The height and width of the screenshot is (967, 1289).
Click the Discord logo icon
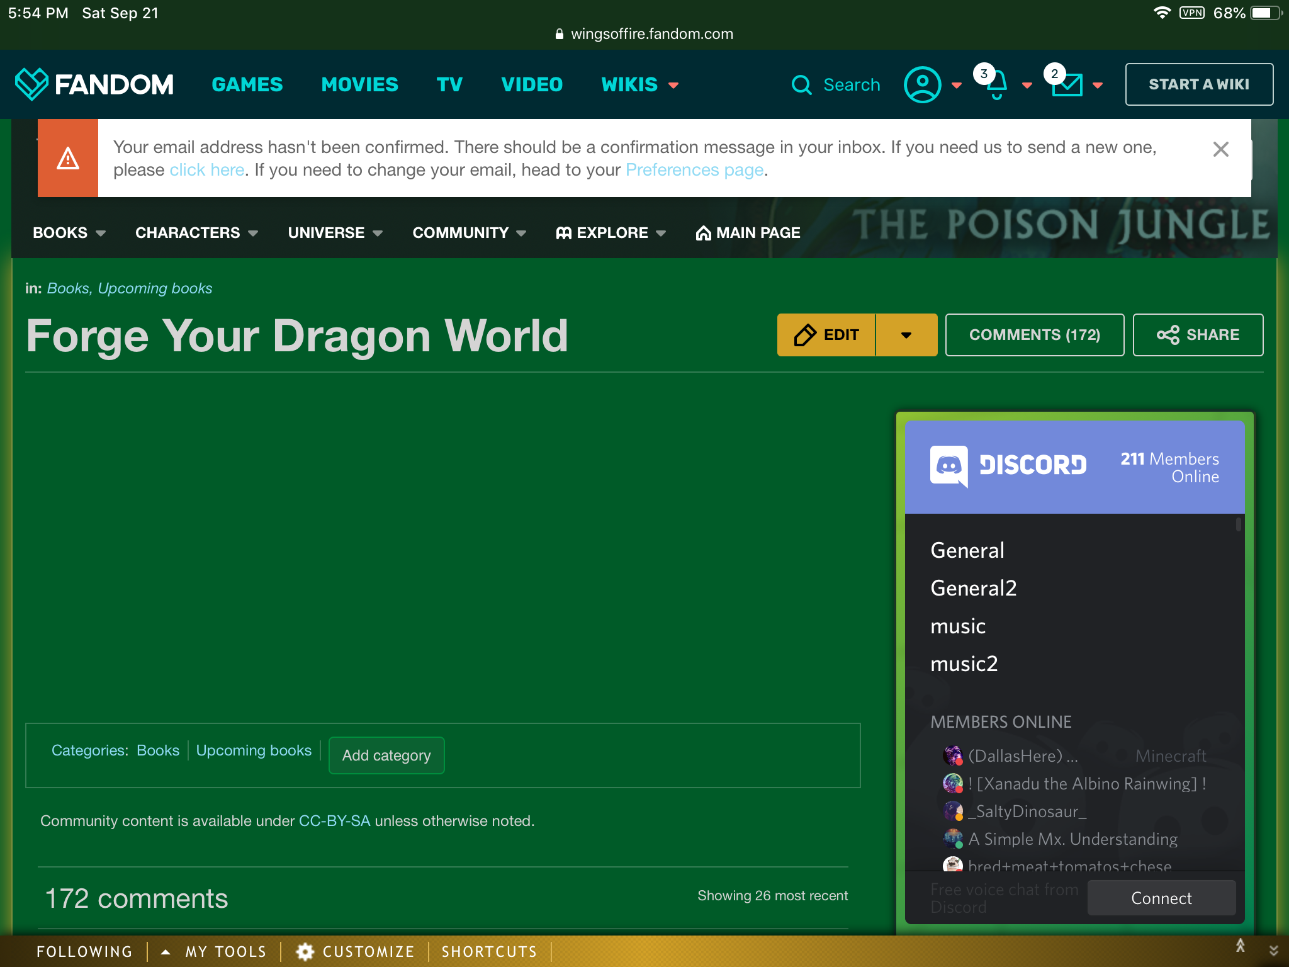coord(948,466)
